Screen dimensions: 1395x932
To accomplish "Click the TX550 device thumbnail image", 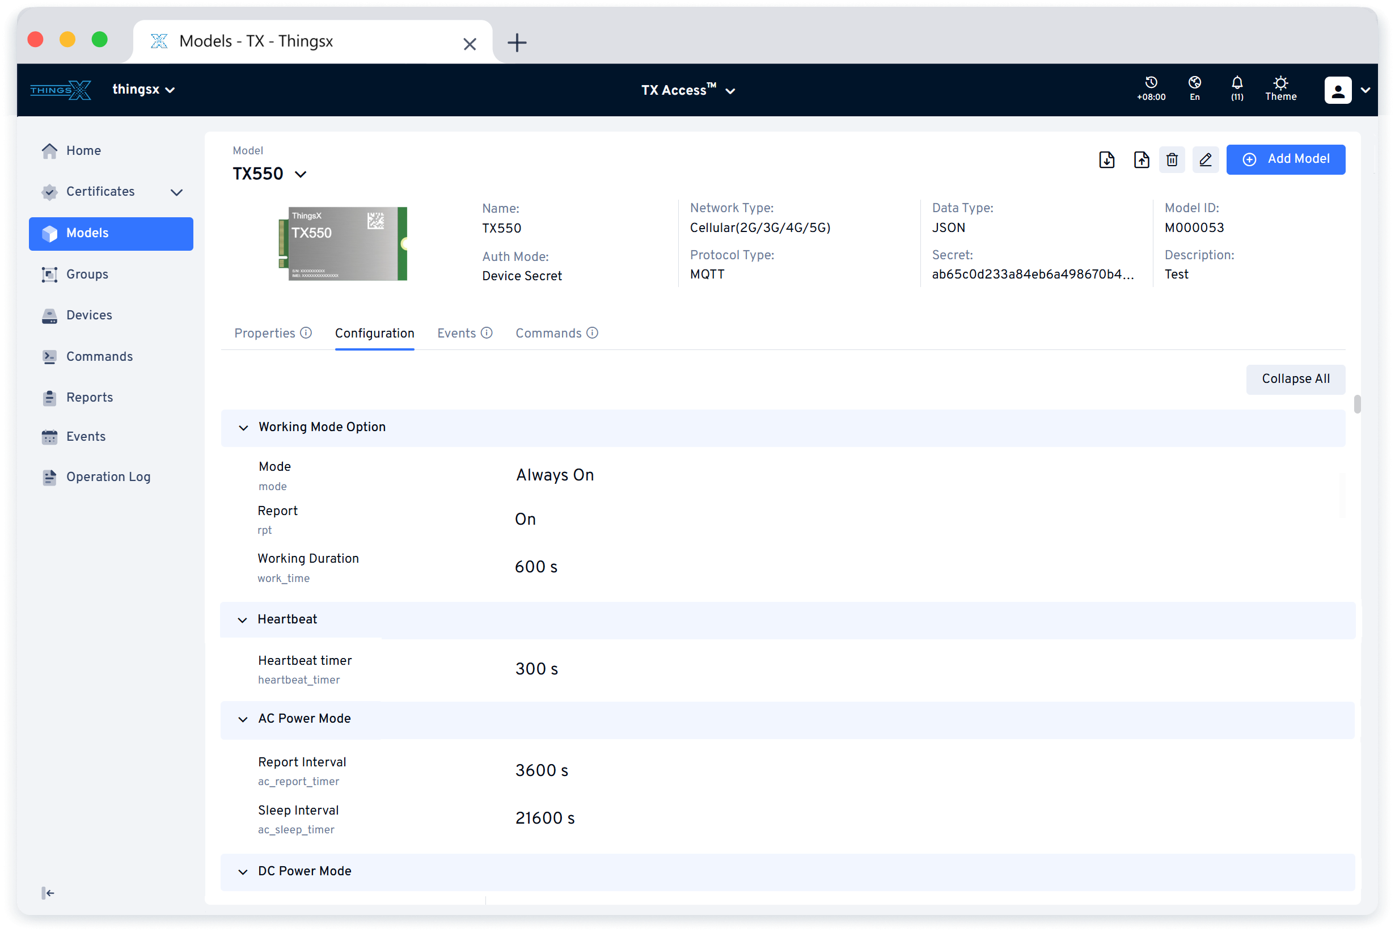I will pyautogui.click(x=343, y=244).
